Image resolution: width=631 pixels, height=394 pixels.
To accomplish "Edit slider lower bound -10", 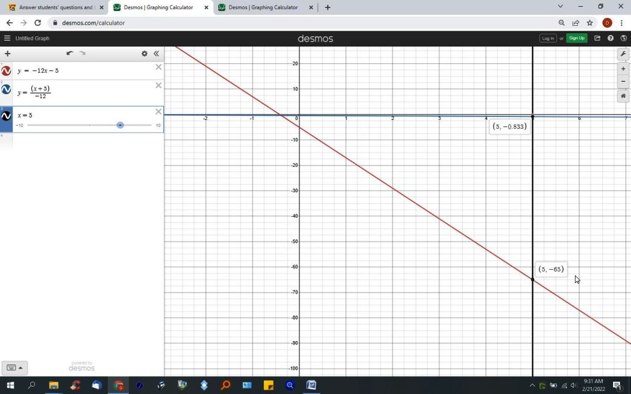I will [19, 126].
